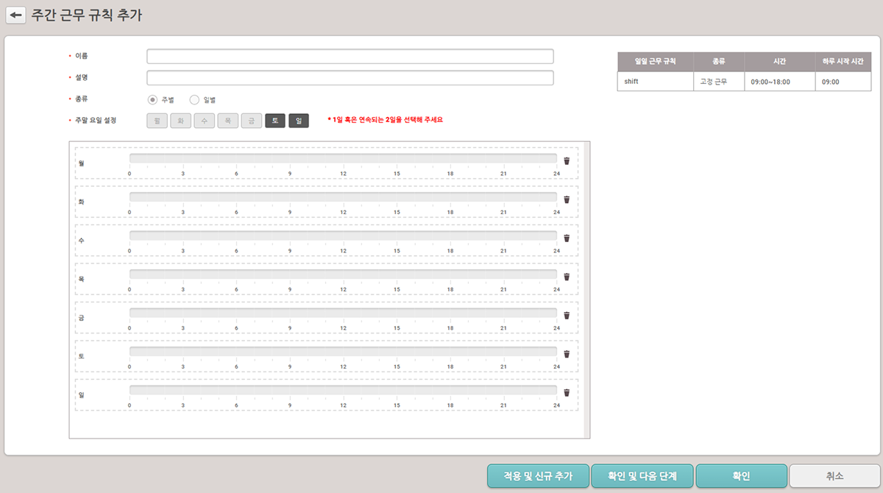The height and width of the screenshot is (493, 883).
Task: Focus the 설명 text field
Action: coord(350,78)
